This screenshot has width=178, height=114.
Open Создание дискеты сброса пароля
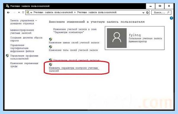tap(26, 39)
